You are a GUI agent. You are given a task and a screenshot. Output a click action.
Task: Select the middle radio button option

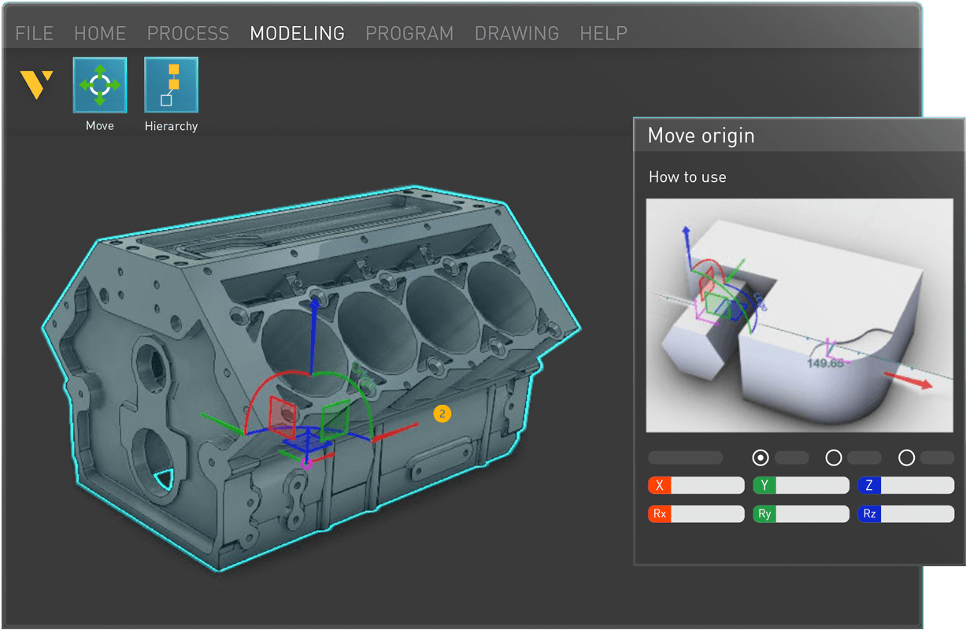[833, 458]
